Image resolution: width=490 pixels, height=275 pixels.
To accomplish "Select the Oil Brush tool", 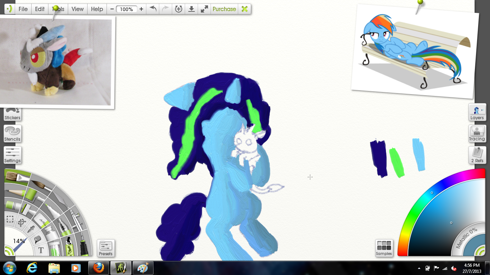I will pos(17,177).
